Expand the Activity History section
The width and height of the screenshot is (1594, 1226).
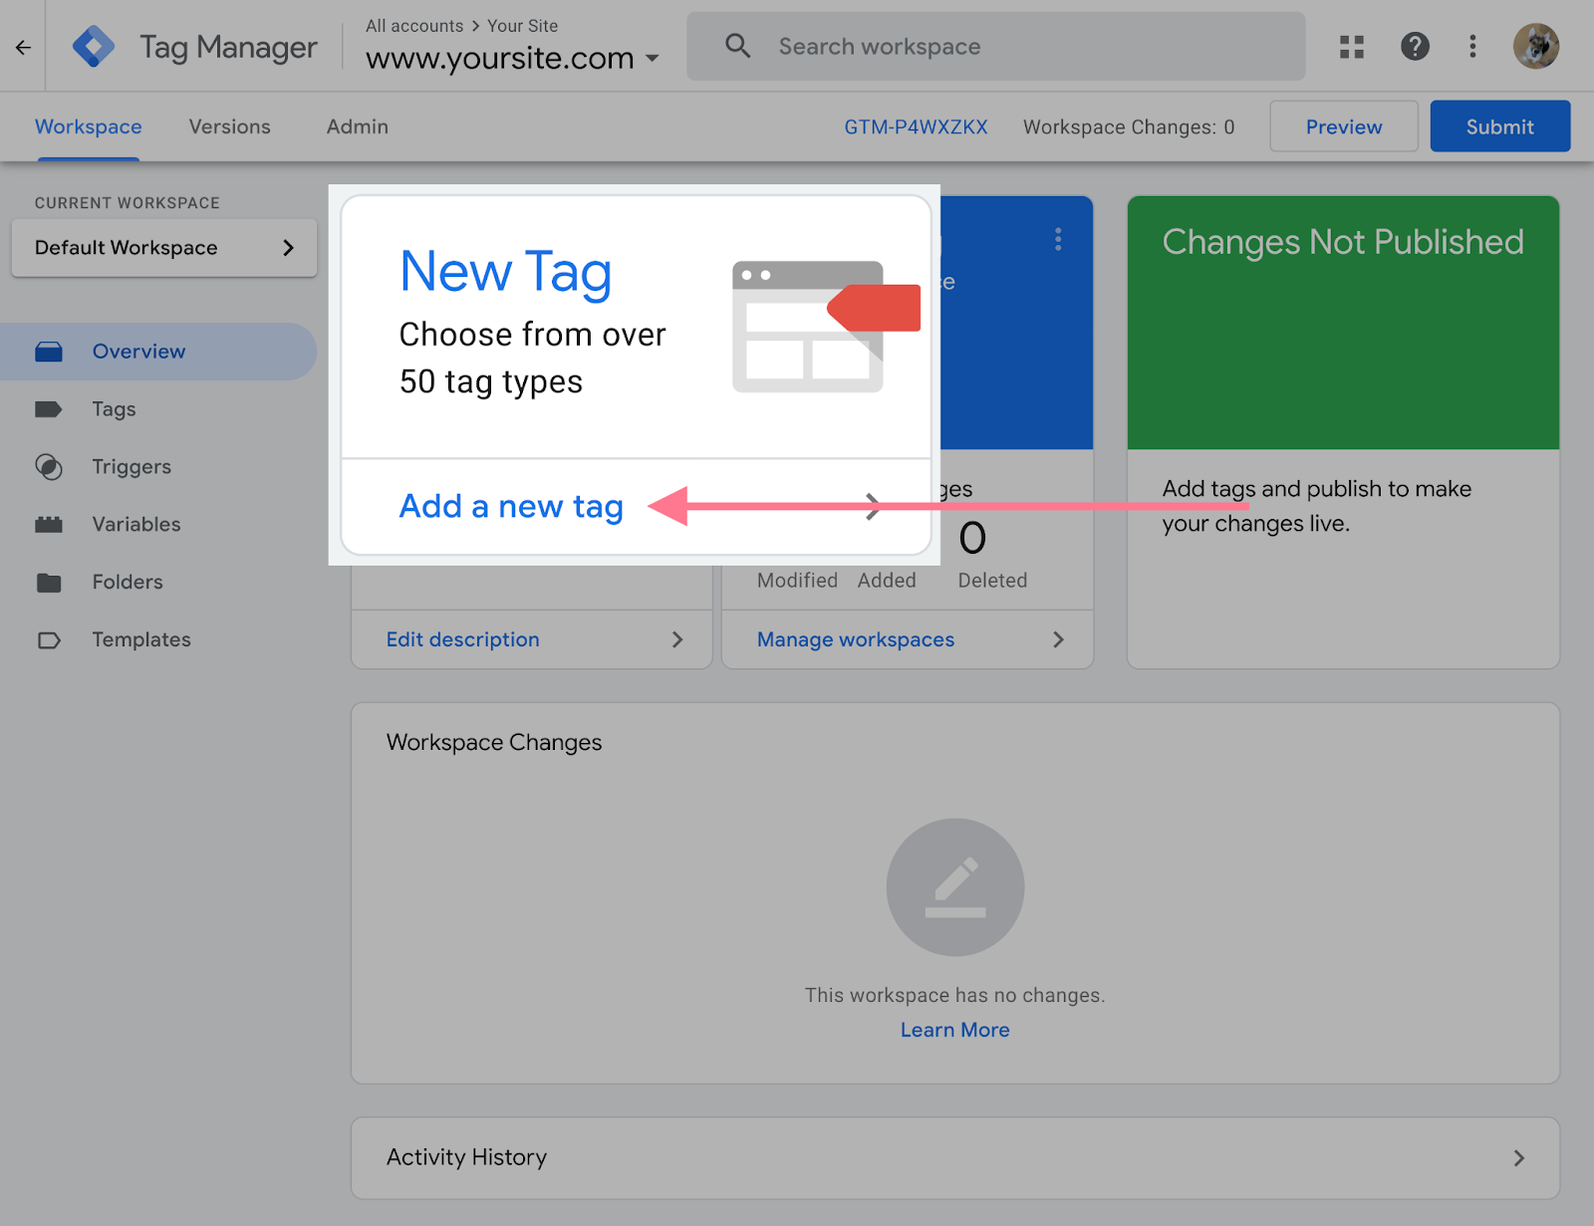pos(1518,1157)
